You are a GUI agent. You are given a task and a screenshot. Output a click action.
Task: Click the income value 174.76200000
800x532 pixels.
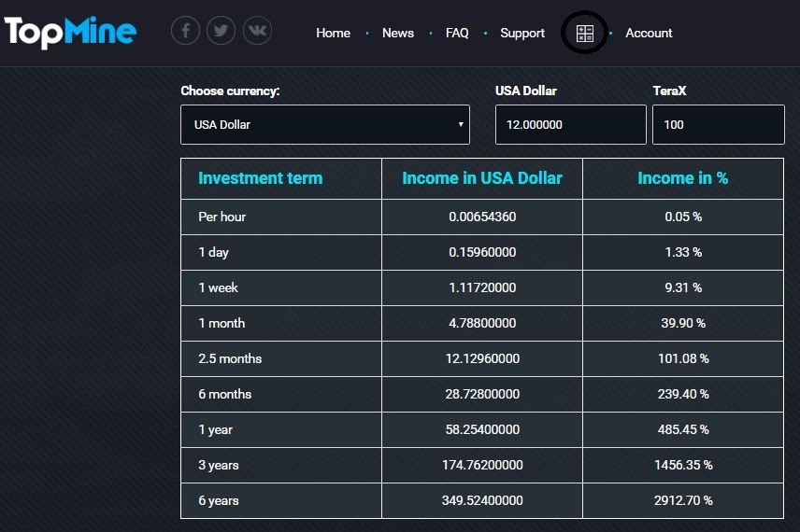coord(482,465)
